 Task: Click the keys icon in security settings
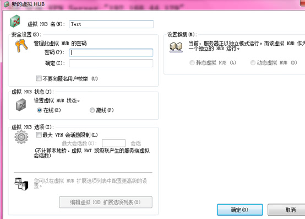pyautogui.click(x=21, y=46)
